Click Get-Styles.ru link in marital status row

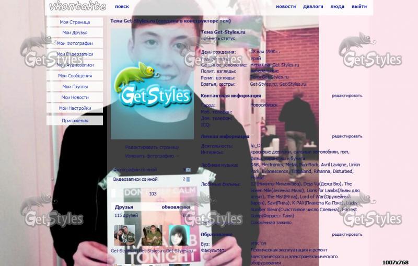tap(285, 65)
